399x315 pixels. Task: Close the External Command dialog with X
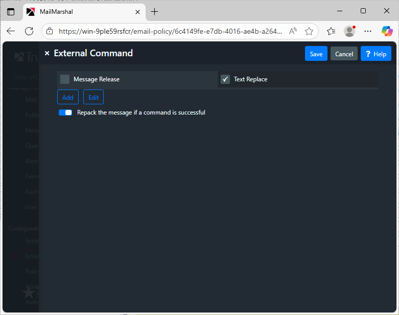[x=47, y=53]
